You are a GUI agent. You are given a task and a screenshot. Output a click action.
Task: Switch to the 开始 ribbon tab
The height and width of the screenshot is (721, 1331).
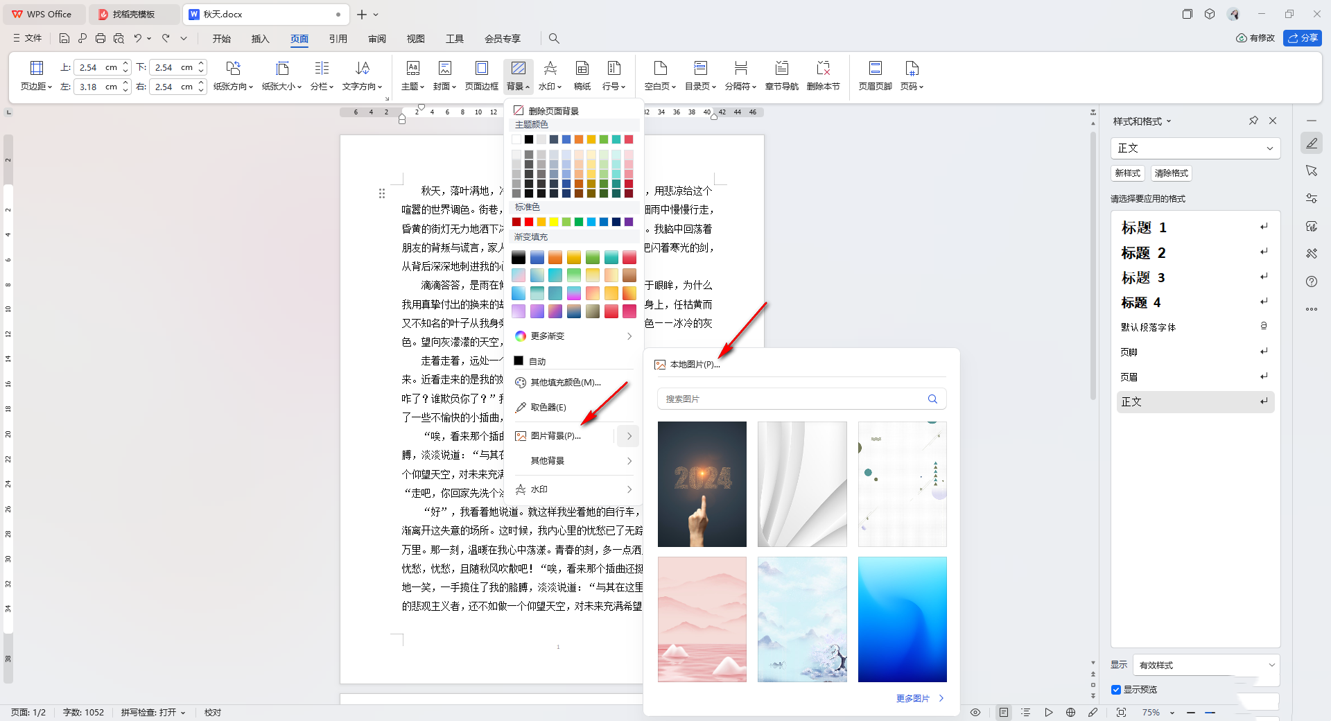(221, 38)
